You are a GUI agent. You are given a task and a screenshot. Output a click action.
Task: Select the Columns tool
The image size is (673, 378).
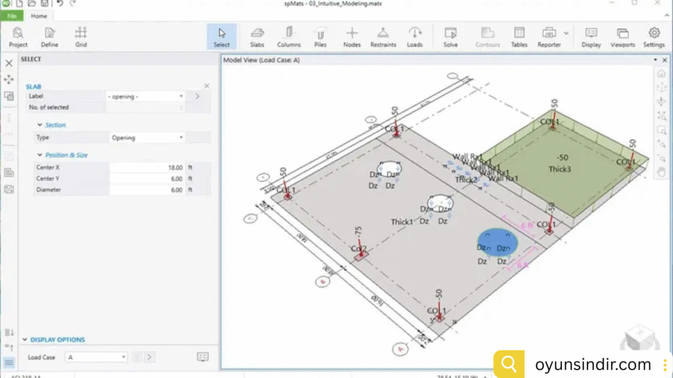point(289,36)
